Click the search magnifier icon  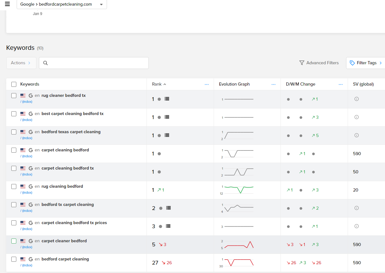(x=45, y=63)
